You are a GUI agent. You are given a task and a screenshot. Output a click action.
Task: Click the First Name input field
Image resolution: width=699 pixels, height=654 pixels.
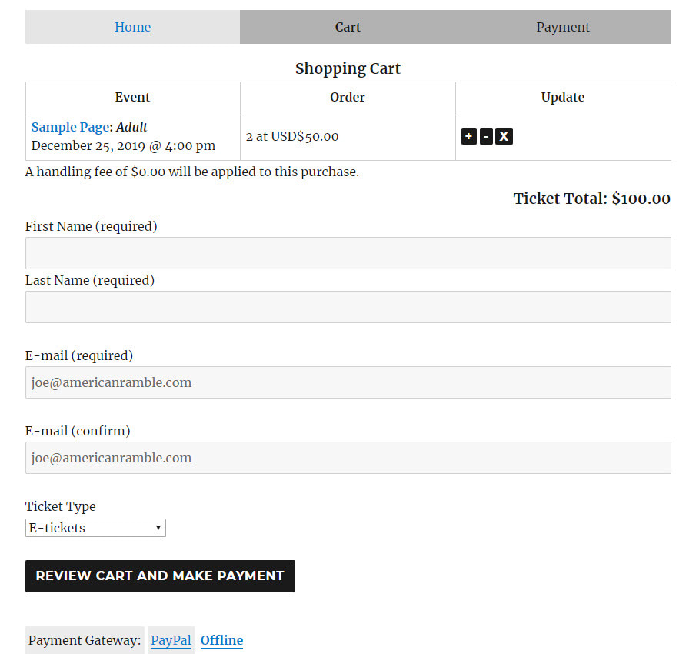[348, 252]
